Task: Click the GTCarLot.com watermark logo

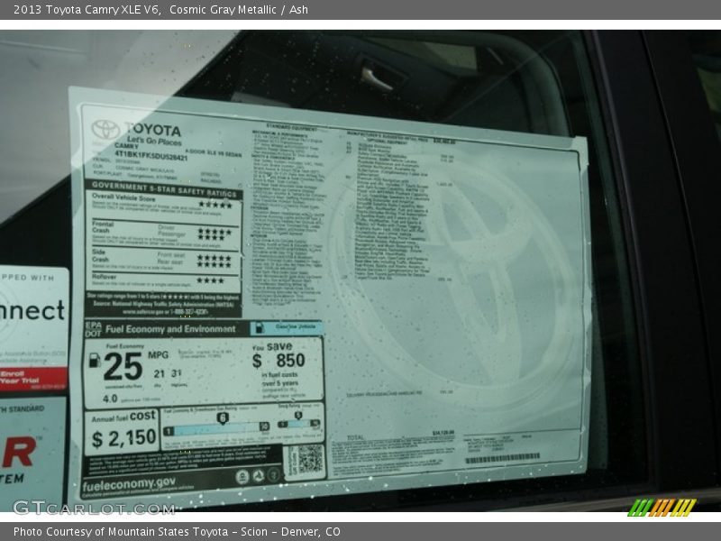Action: point(93,508)
